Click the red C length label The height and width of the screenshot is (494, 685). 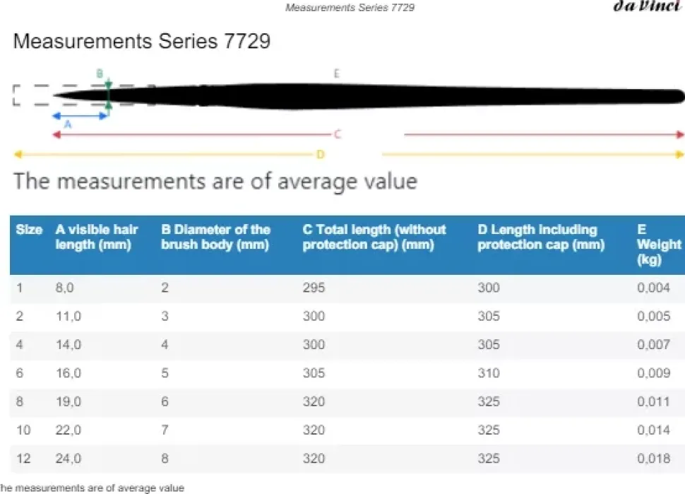tap(338, 134)
